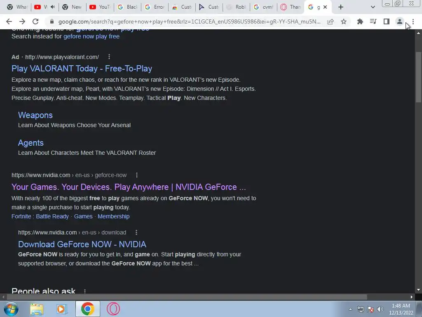Image resolution: width=422 pixels, height=317 pixels.
Task: Open 'Download GeForce NOW - NVIDIA' result
Action: point(82,244)
